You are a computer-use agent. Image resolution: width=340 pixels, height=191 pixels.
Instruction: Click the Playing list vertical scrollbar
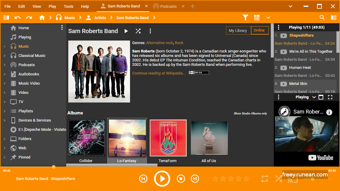pyautogui.click(x=338, y=42)
